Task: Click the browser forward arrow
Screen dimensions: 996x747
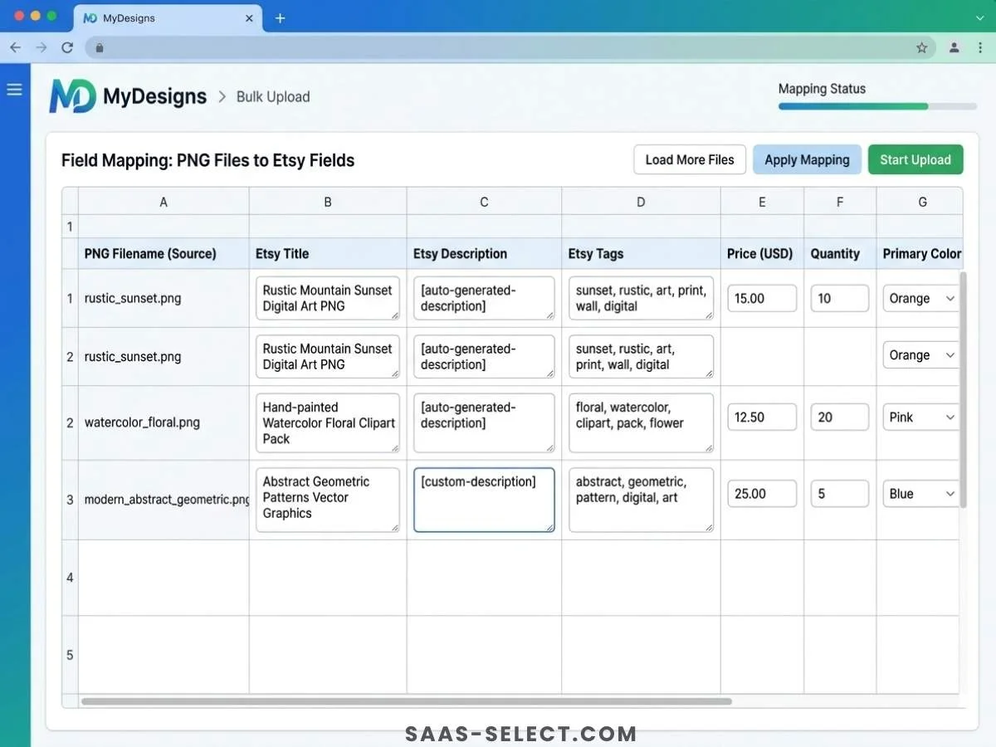Action: [x=41, y=48]
